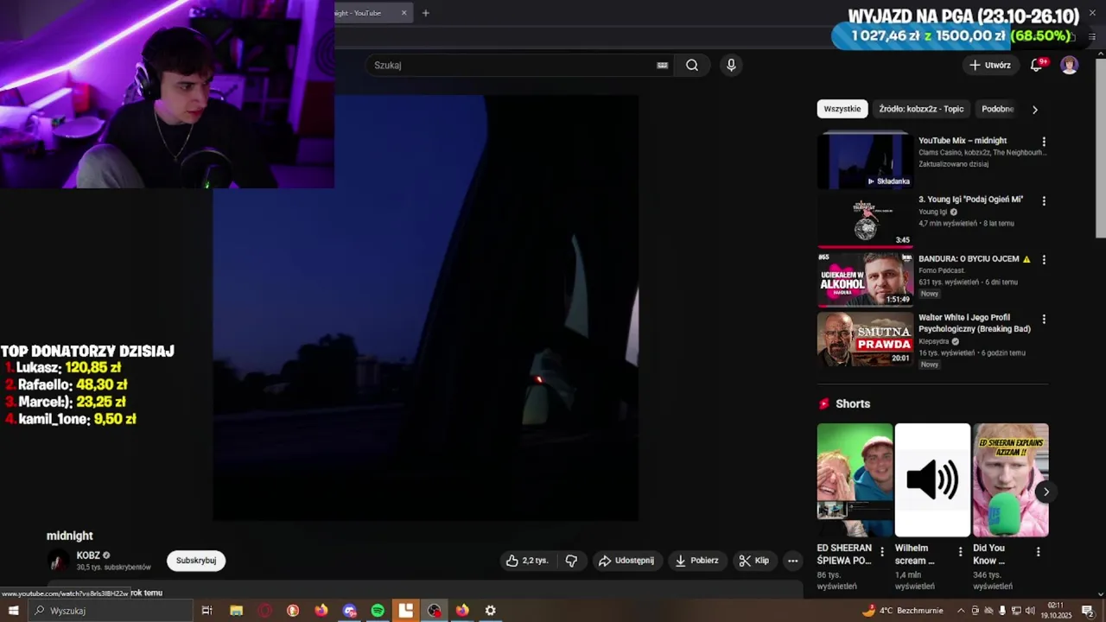The image size is (1106, 622).
Task: Open the Ed Sheeran Explains Azizam short
Action: [1011, 479]
